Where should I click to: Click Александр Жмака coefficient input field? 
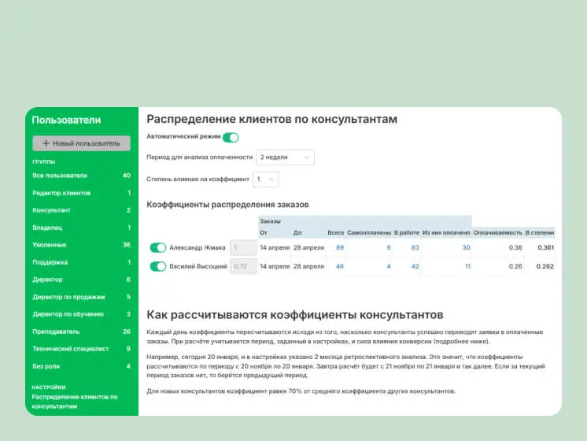pos(243,247)
